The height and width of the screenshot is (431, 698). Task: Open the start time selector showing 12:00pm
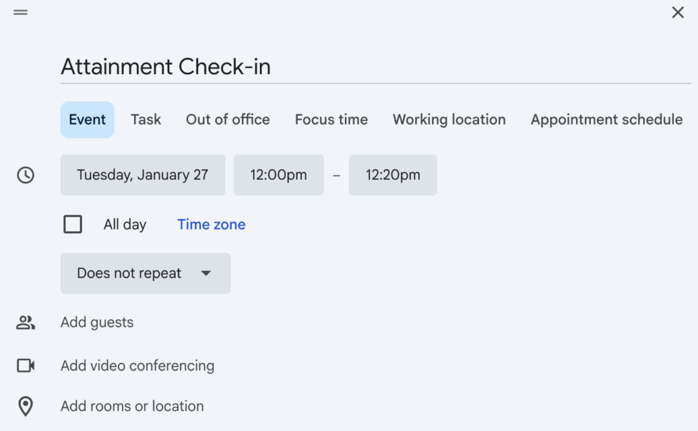[278, 175]
